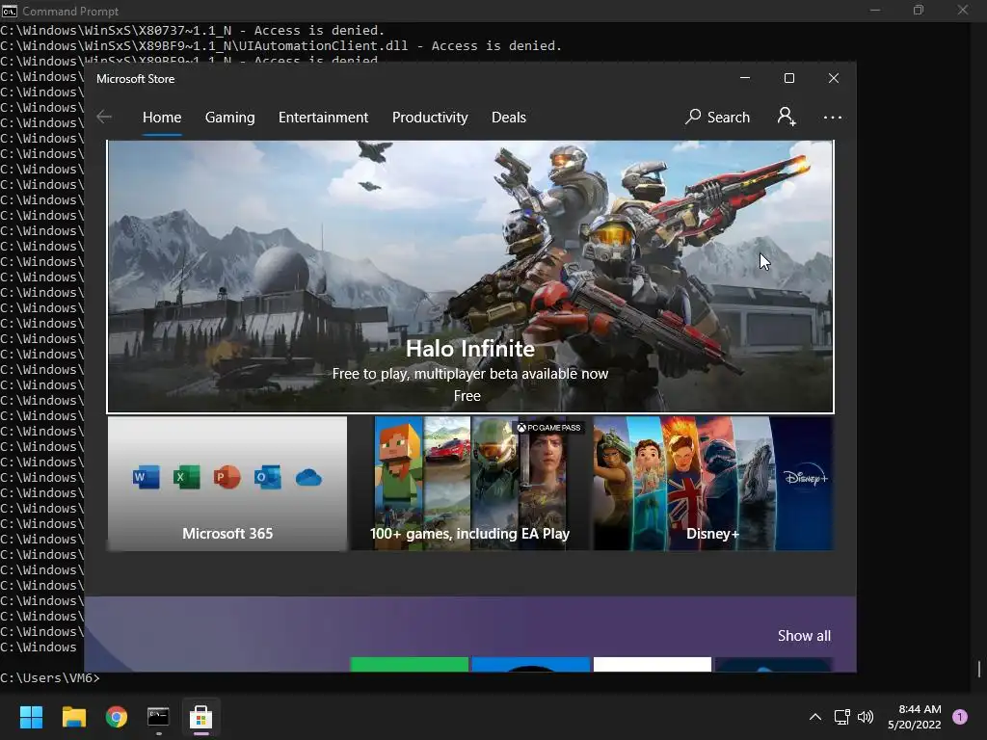Click the Show all link
The image size is (987, 740).
tap(804, 636)
